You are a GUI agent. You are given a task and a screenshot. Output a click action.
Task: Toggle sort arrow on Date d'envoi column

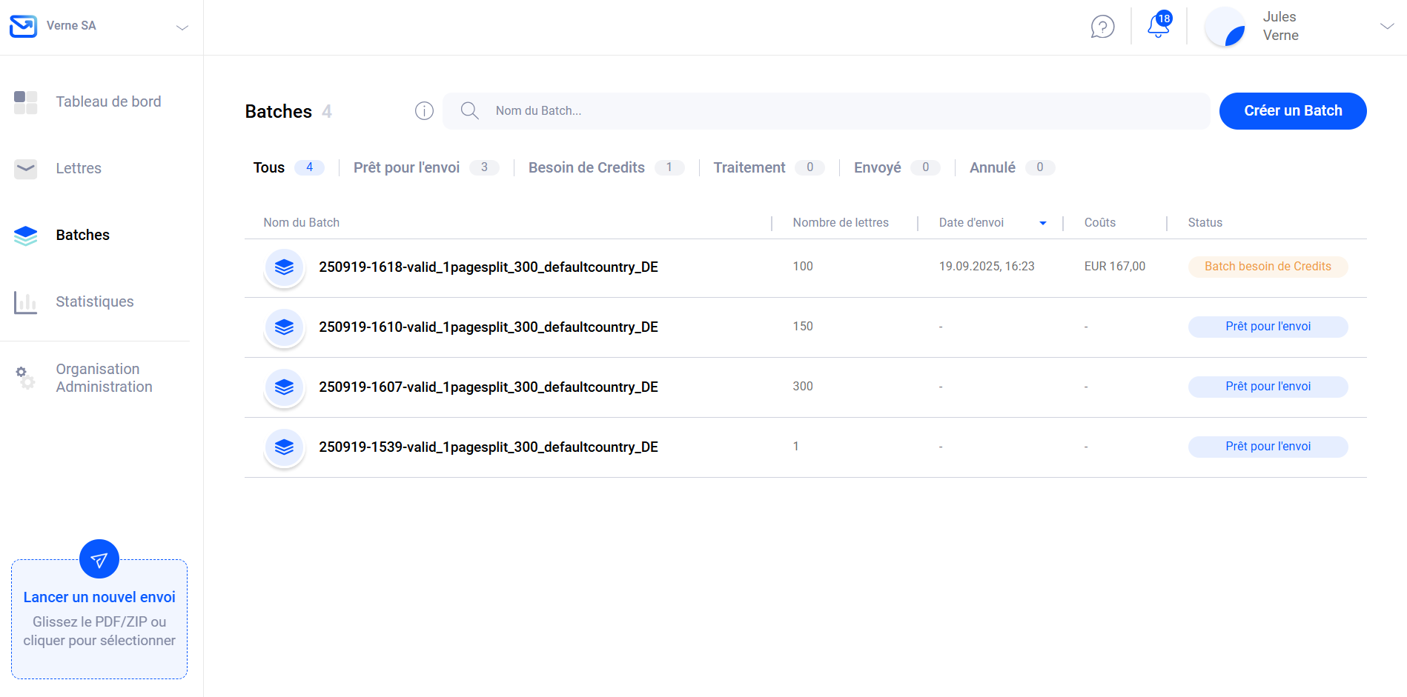point(1042,223)
